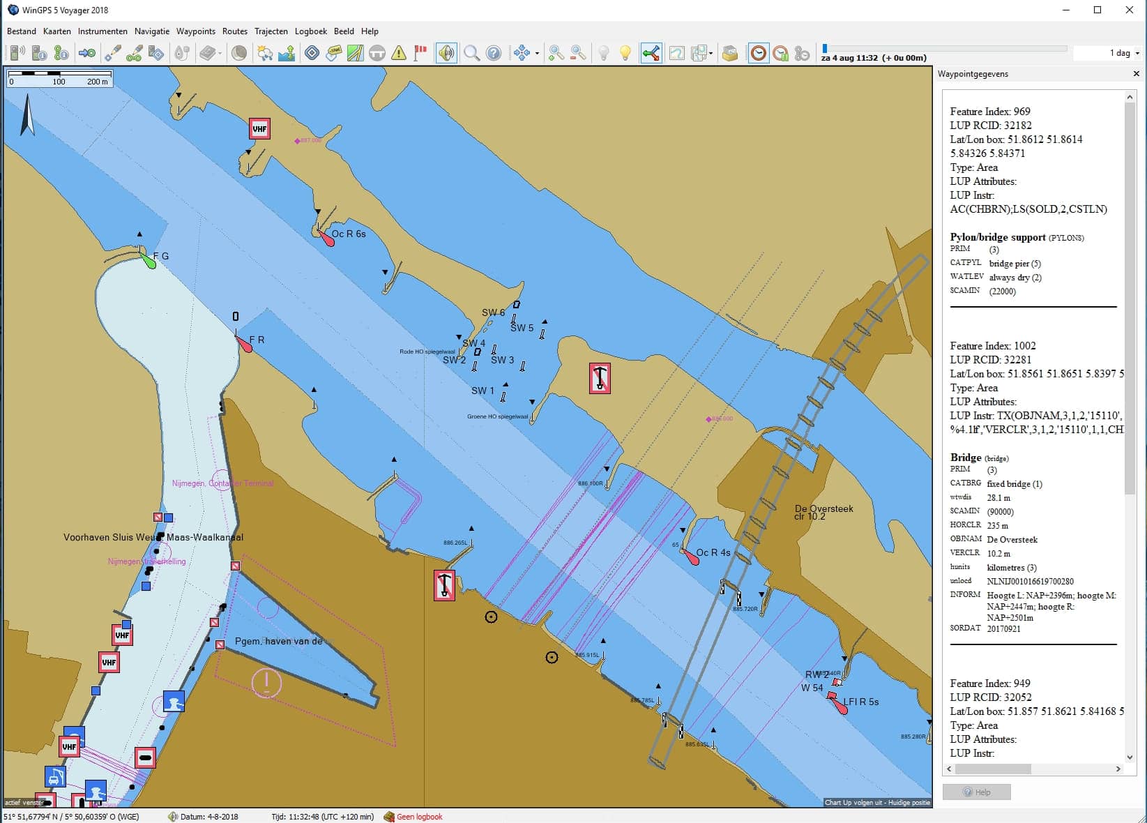The image size is (1147, 823).
Task: Open the Kaarten menu
Action: (57, 31)
